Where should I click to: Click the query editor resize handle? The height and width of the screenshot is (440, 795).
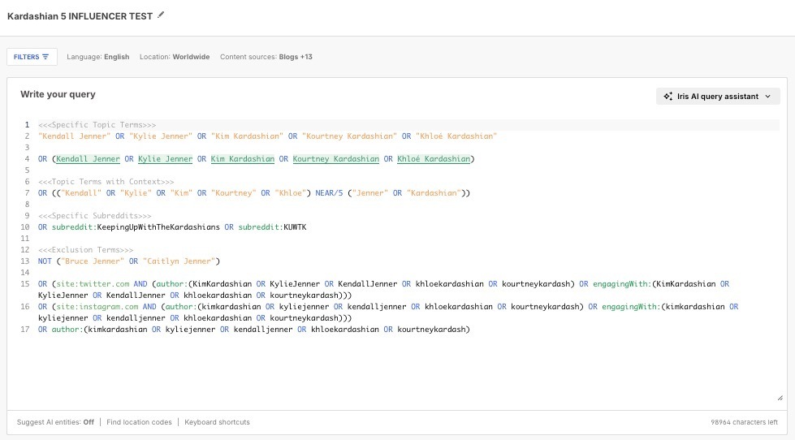pos(780,398)
